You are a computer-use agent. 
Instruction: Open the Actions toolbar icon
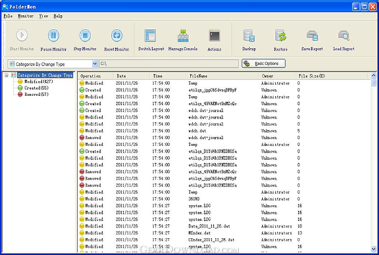215,36
